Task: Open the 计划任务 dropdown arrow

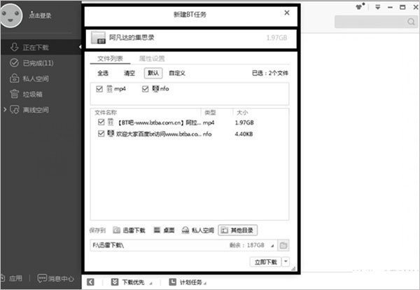Action: coord(205,283)
